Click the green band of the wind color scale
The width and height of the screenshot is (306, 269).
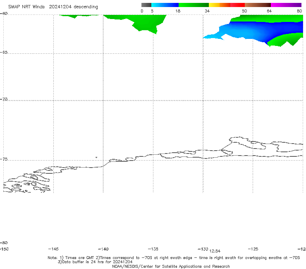tap(194, 5)
